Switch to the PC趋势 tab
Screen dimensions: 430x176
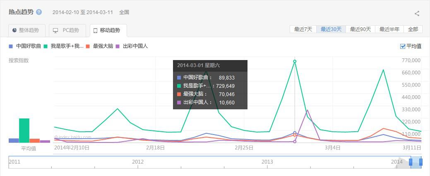click(x=67, y=30)
